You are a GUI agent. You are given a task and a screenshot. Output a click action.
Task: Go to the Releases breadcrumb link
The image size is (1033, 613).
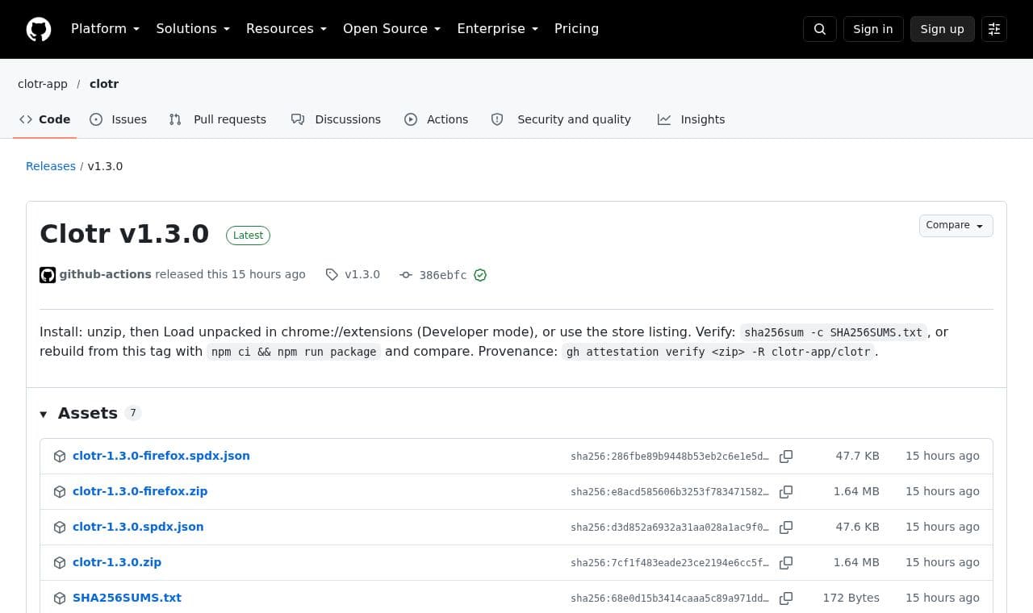[51, 166]
